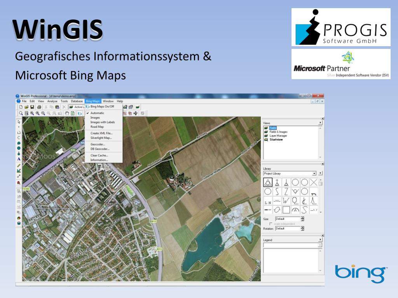
Task: Click Create XML File... menu entry
Action: 101,133
